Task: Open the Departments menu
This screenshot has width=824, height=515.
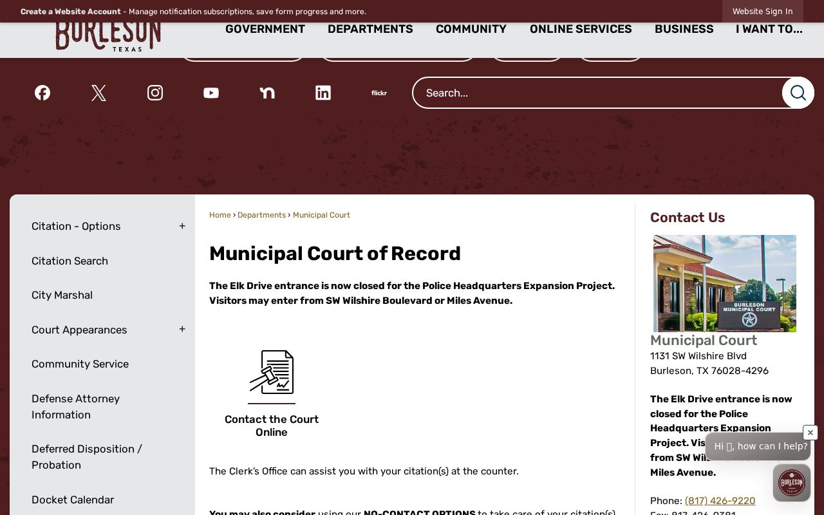Action: point(370,29)
